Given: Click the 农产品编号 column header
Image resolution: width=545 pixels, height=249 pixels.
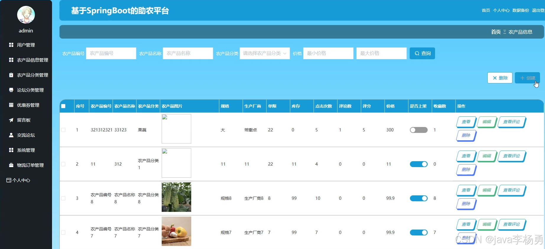Looking at the screenshot, I should pyautogui.click(x=101, y=106).
